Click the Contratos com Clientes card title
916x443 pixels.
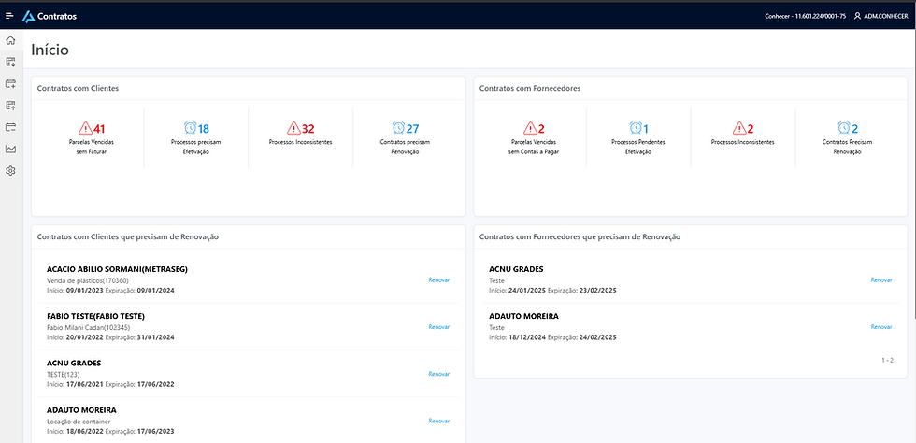coord(78,88)
